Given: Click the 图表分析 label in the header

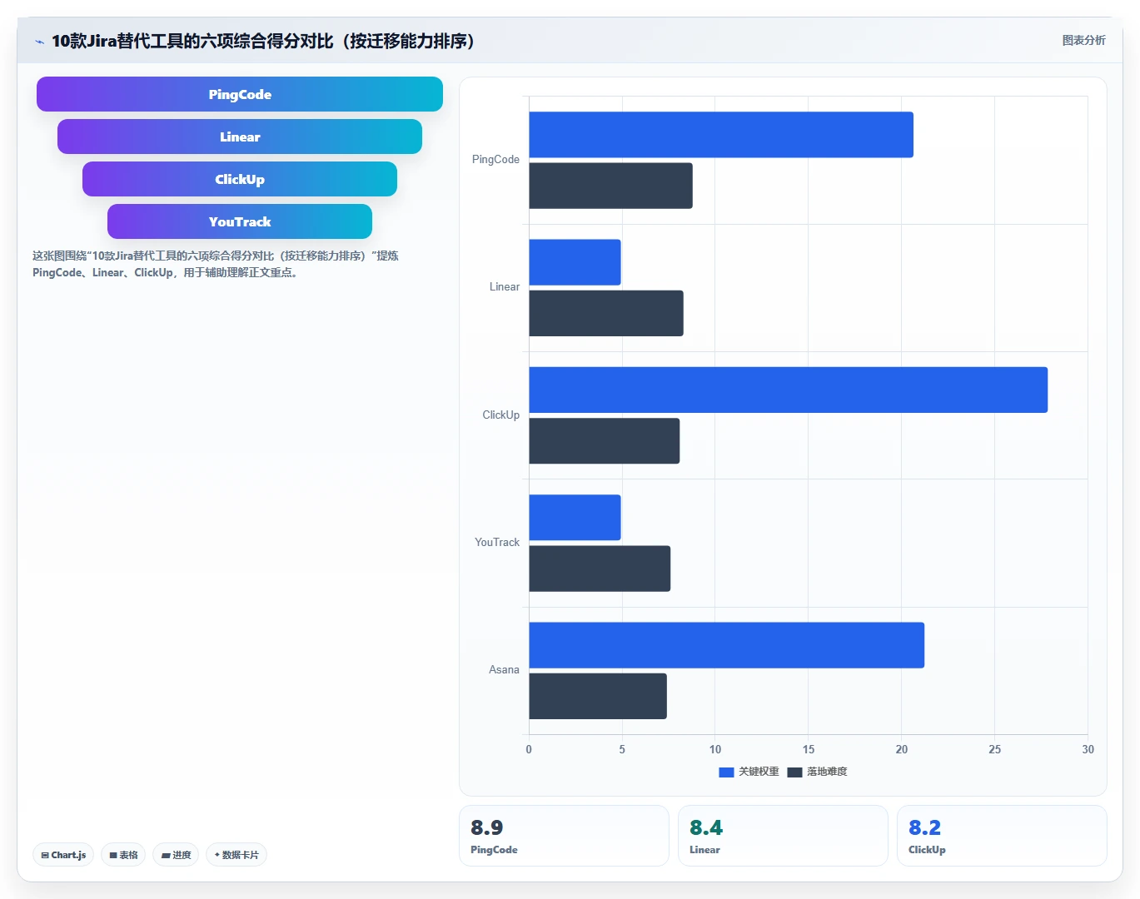Looking at the screenshot, I should pyautogui.click(x=1083, y=40).
